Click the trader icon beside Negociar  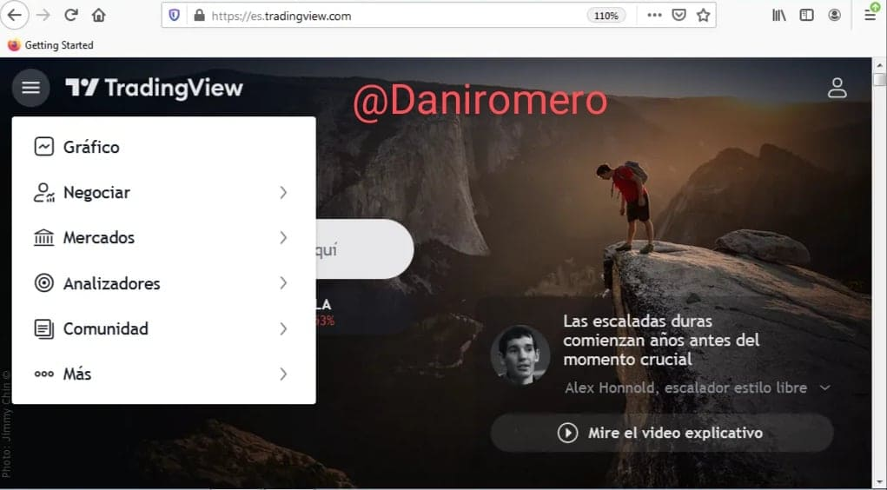(43, 192)
